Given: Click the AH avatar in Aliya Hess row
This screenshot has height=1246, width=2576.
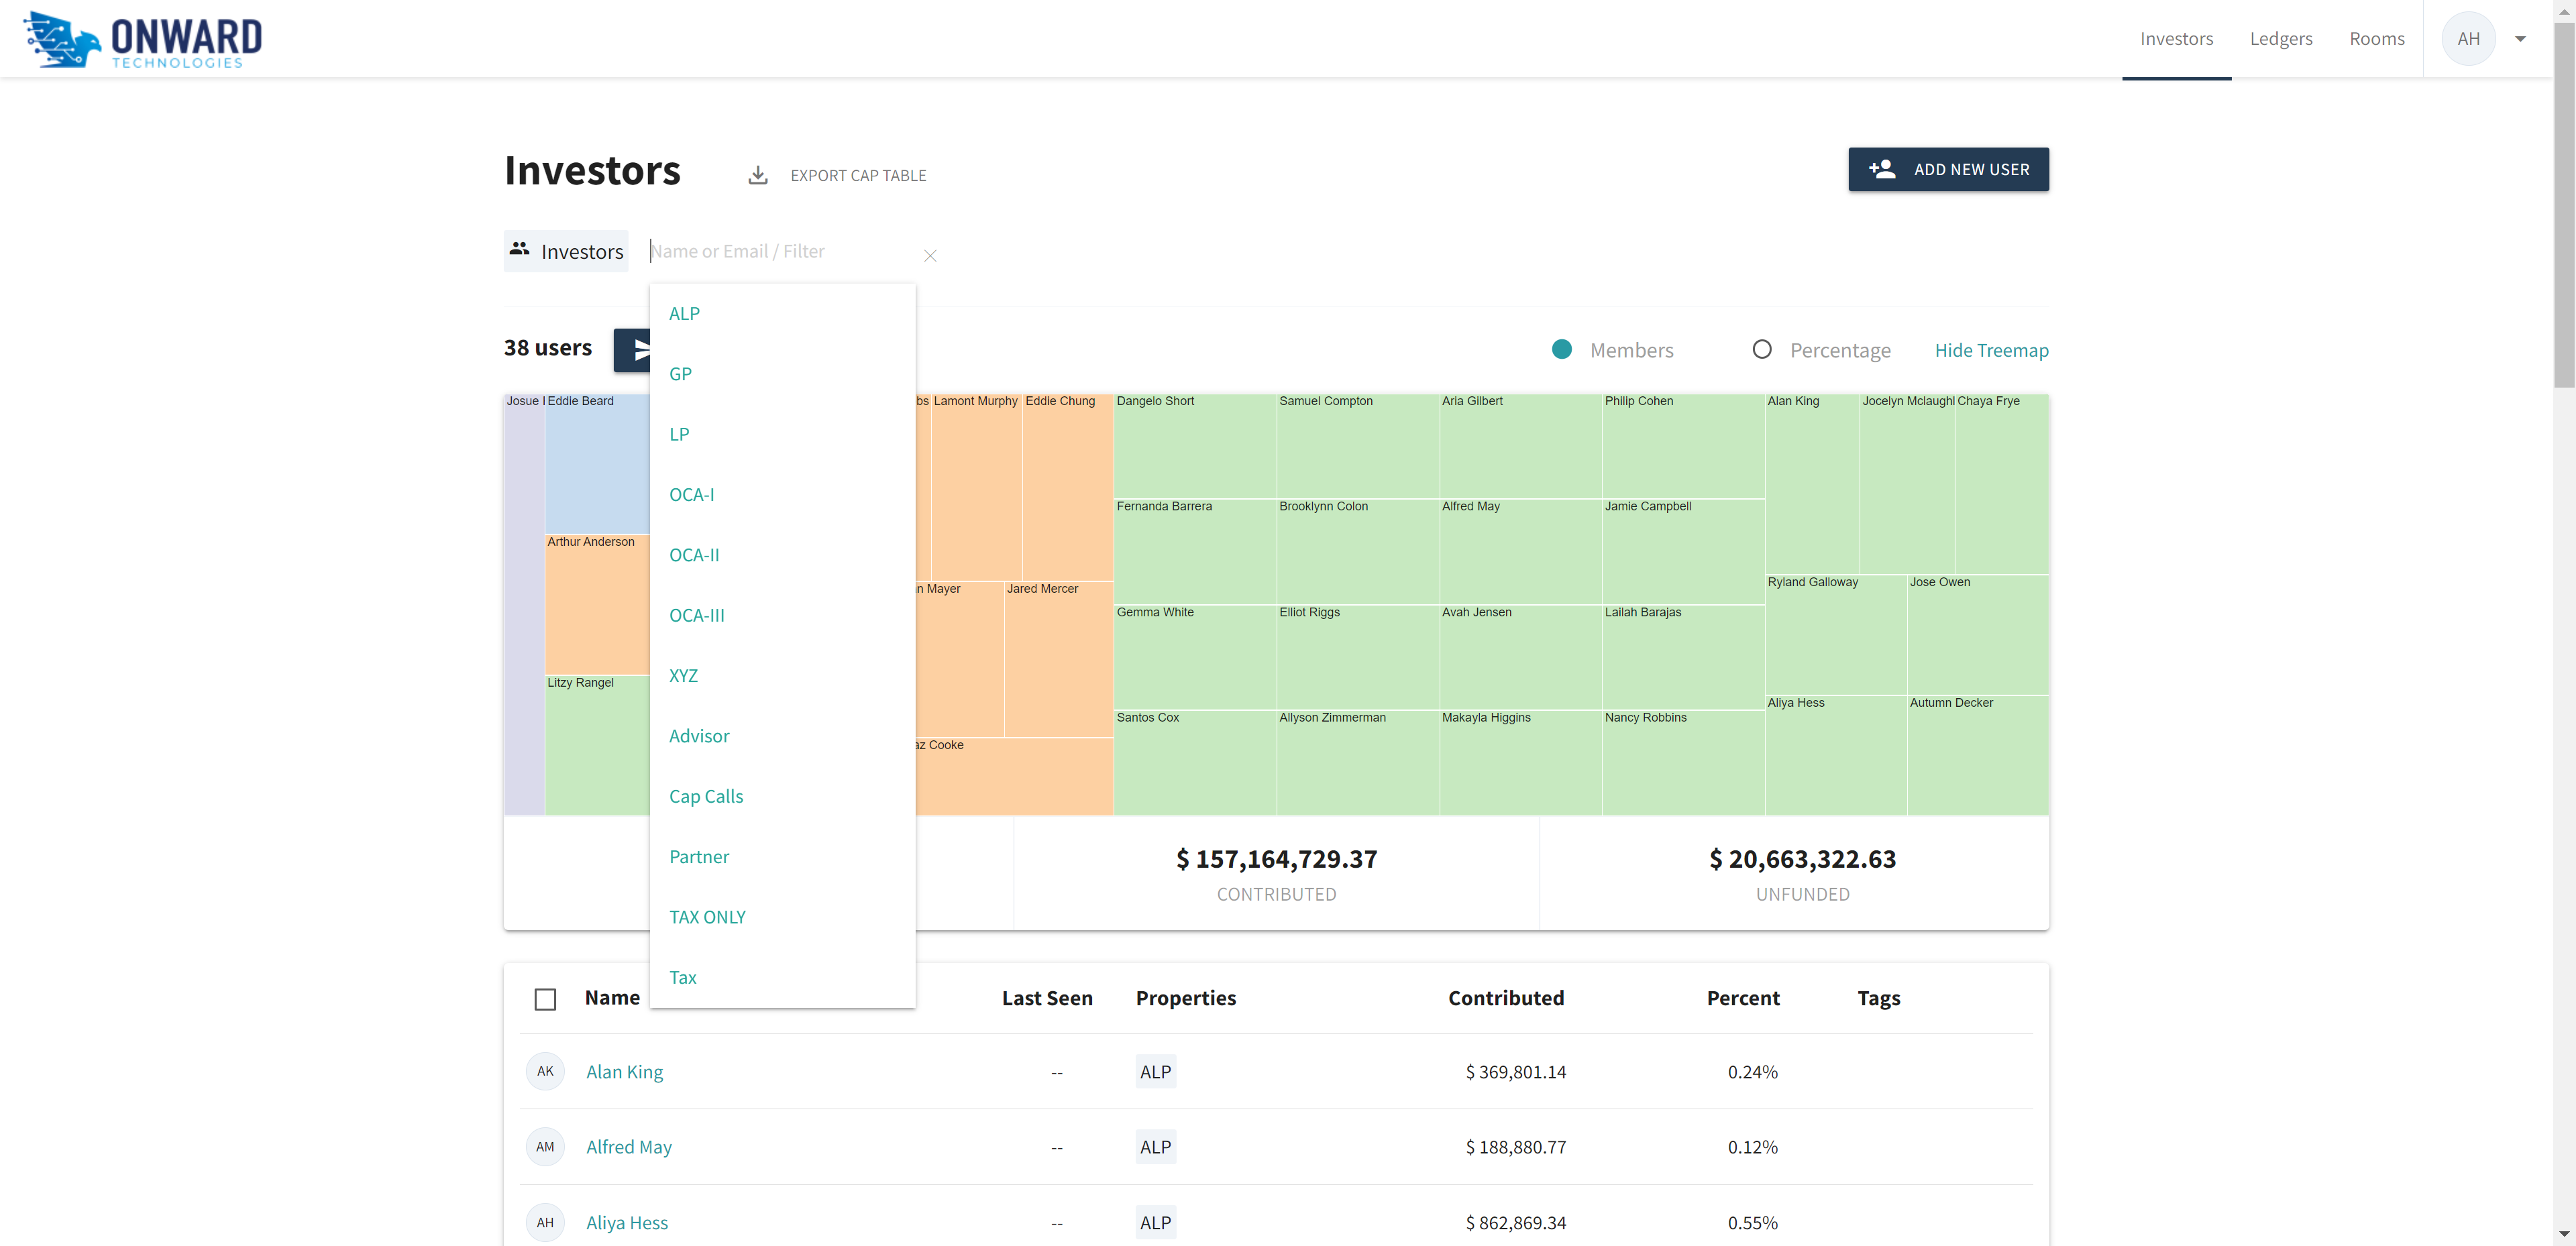Looking at the screenshot, I should [545, 1222].
